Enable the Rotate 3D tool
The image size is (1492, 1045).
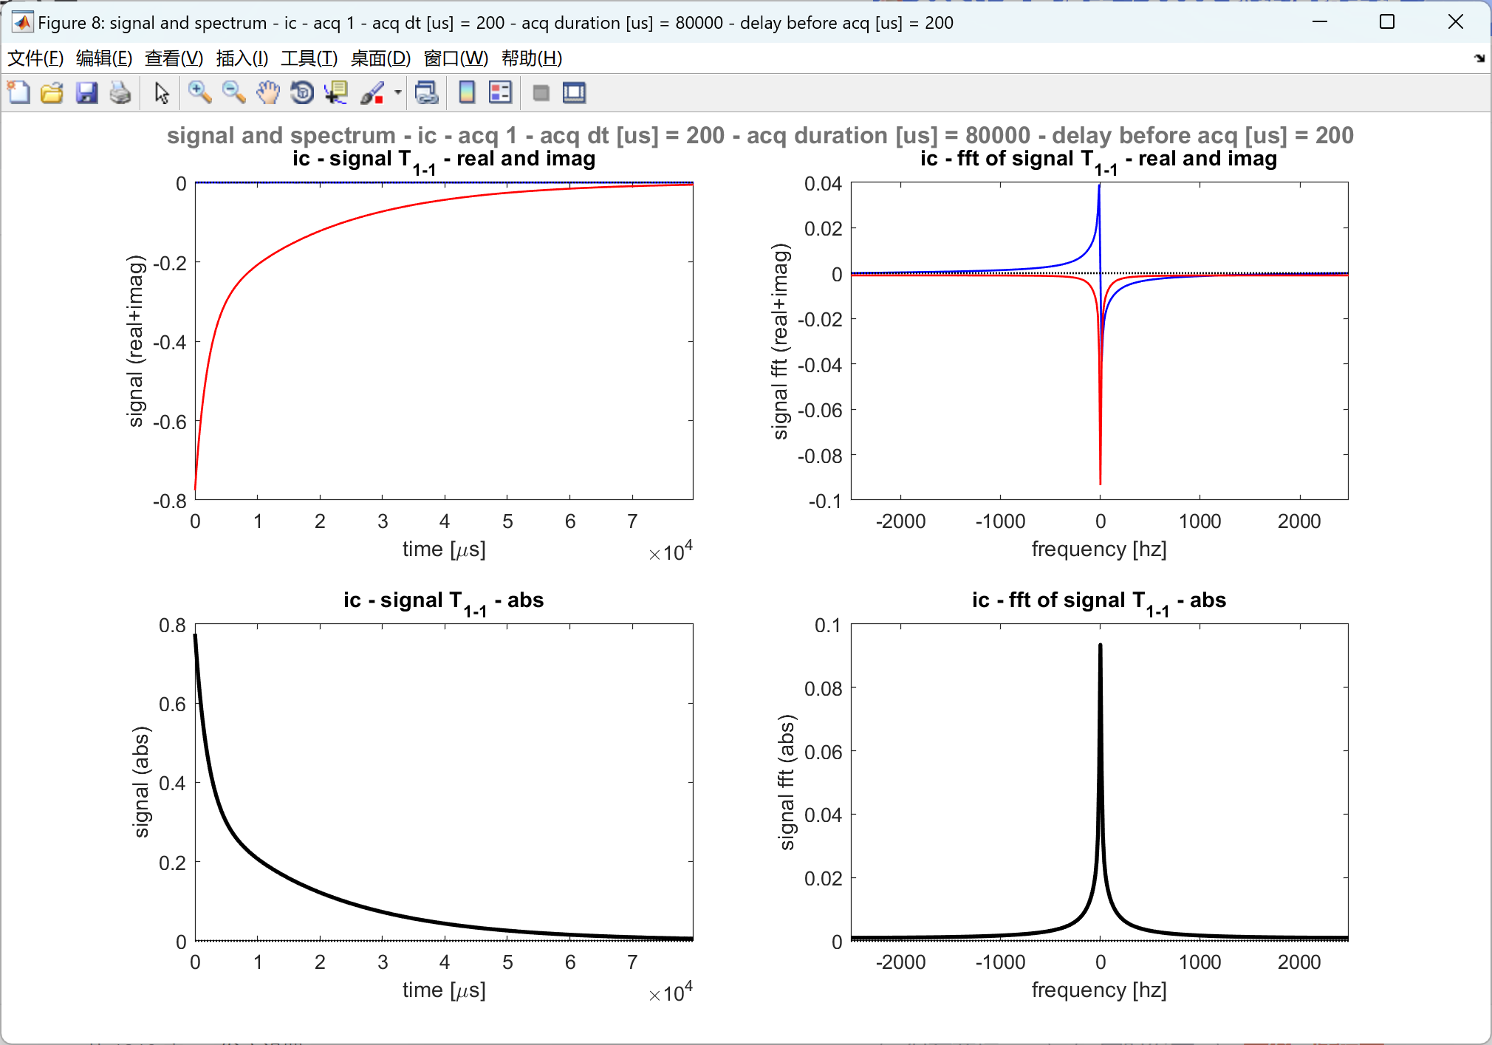[x=302, y=93]
